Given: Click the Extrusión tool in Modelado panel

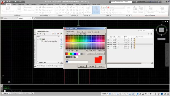Looking at the screenshot, I should click(19, 9).
